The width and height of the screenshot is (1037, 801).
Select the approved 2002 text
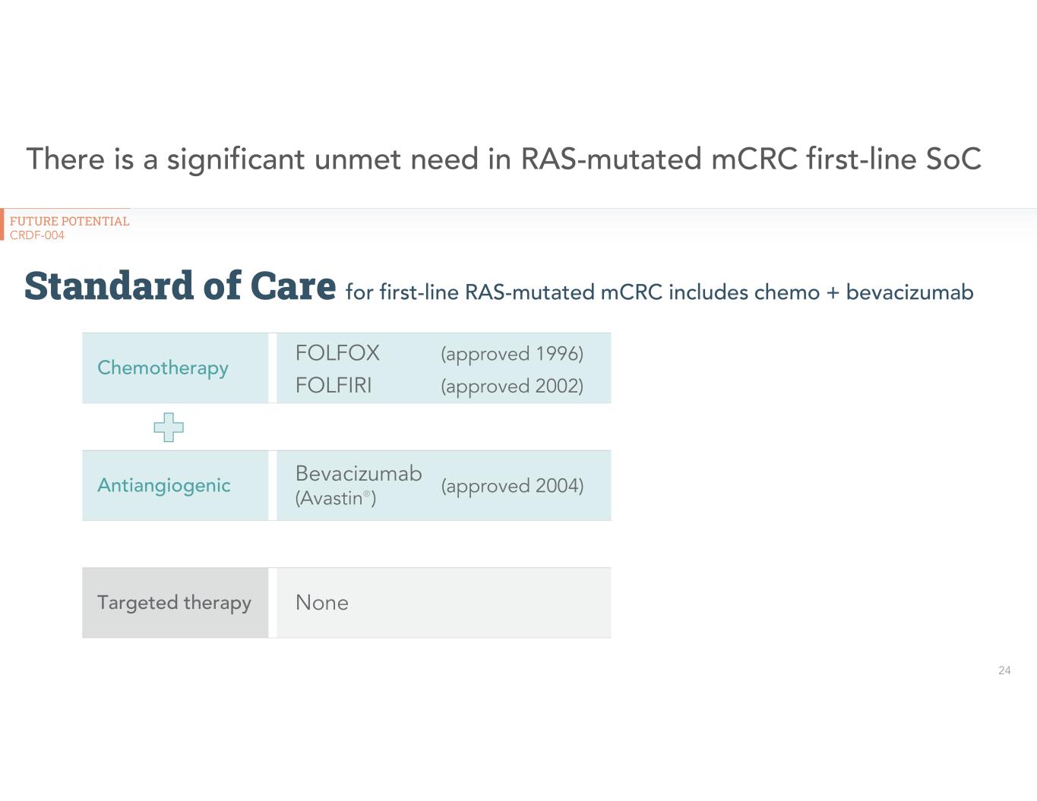click(x=512, y=386)
